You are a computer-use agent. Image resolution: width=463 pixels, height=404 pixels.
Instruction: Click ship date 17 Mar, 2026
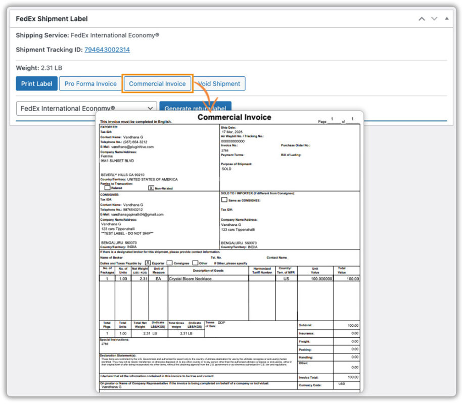click(x=232, y=132)
